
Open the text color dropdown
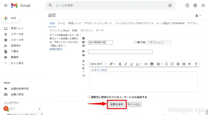click(139, 64)
